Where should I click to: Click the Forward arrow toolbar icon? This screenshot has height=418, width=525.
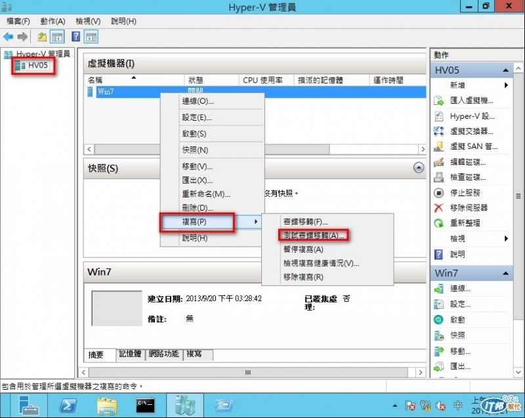point(22,37)
